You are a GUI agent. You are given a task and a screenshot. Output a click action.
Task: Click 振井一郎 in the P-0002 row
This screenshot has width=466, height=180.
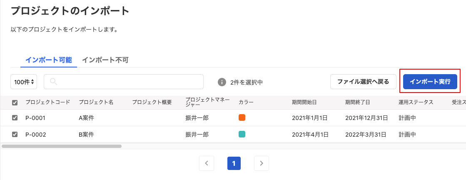click(x=197, y=135)
